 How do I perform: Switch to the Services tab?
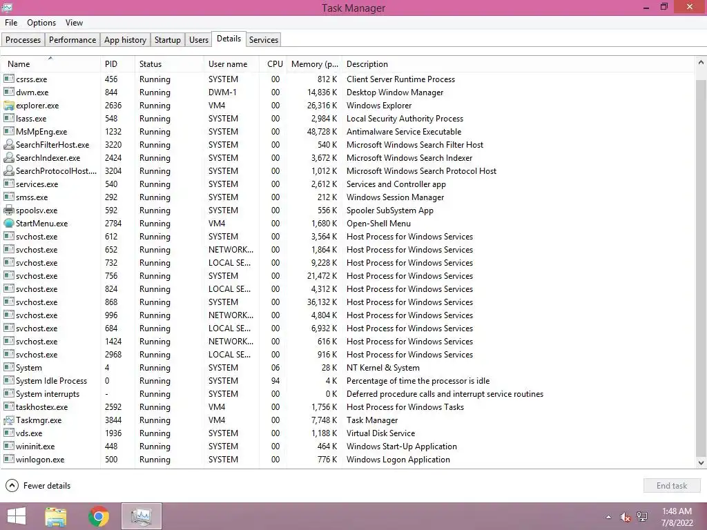[263, 39]
